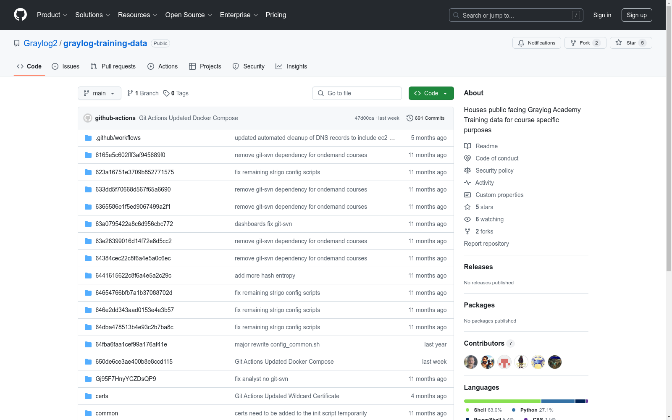
Task: Click the Sign in link
Action: pos(602,15)
